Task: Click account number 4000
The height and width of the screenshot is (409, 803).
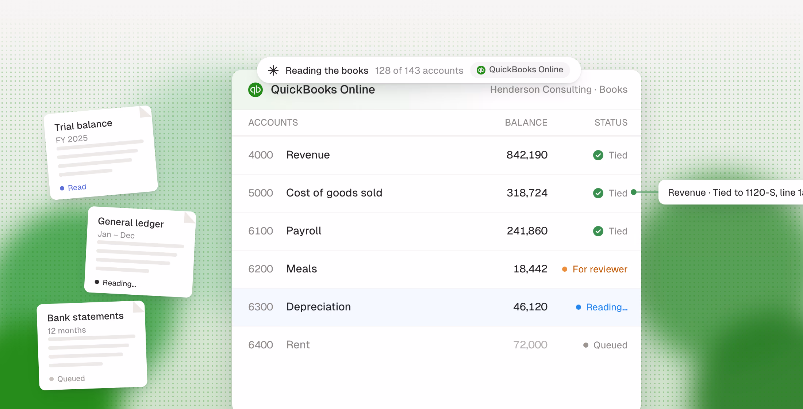Action: (261, 155)
